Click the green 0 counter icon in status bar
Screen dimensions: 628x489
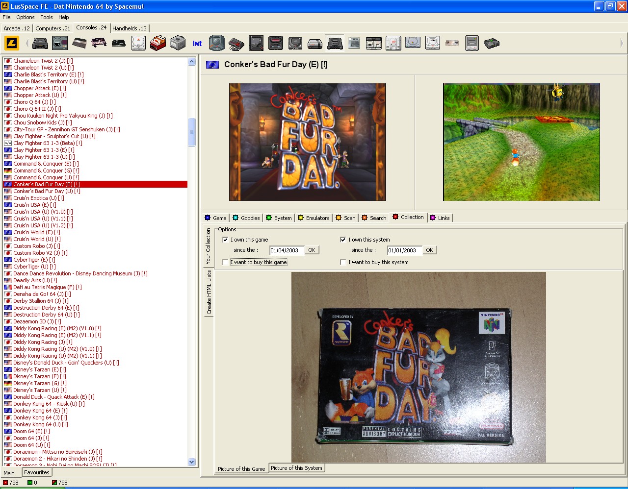click(29, 483)
